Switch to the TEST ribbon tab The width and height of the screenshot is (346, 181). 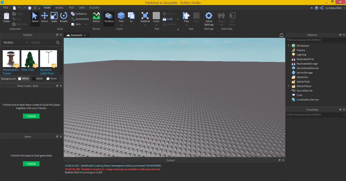(71, 8)
